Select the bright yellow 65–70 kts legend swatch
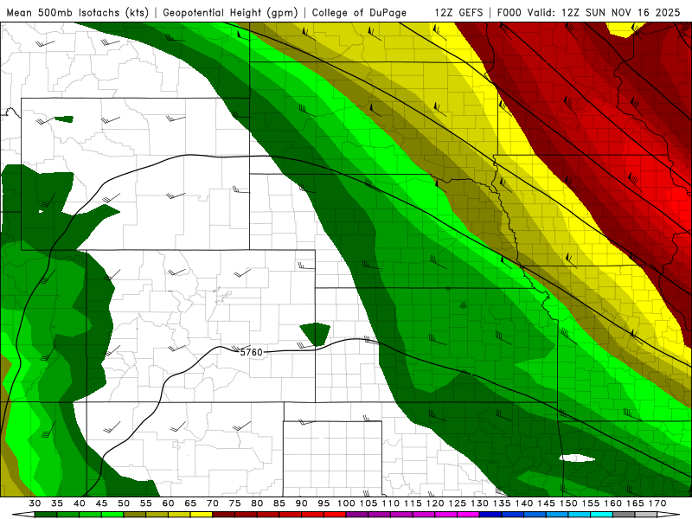Viewport: 692px width, 519px height. pyautogui.click(x=202, y=515)
